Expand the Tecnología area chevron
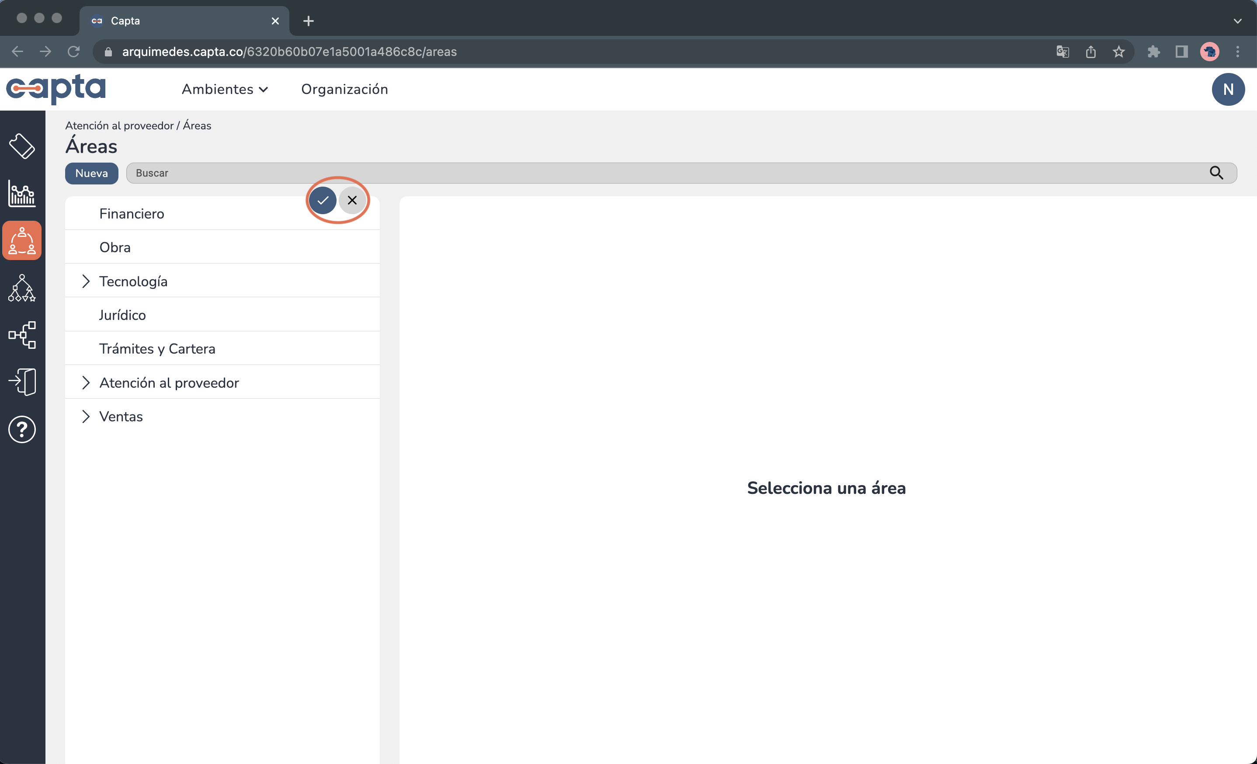Viewport: 1257px width, 764px height. click(86, 281)
